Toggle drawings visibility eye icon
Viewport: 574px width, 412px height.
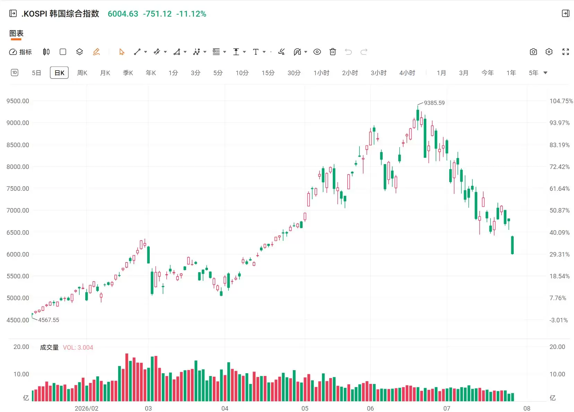(317, 52)
